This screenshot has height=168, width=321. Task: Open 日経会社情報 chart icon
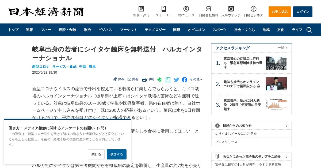209,9
